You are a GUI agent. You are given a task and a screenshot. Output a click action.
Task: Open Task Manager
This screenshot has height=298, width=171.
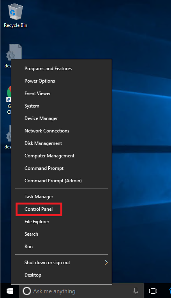click(39, 197)
